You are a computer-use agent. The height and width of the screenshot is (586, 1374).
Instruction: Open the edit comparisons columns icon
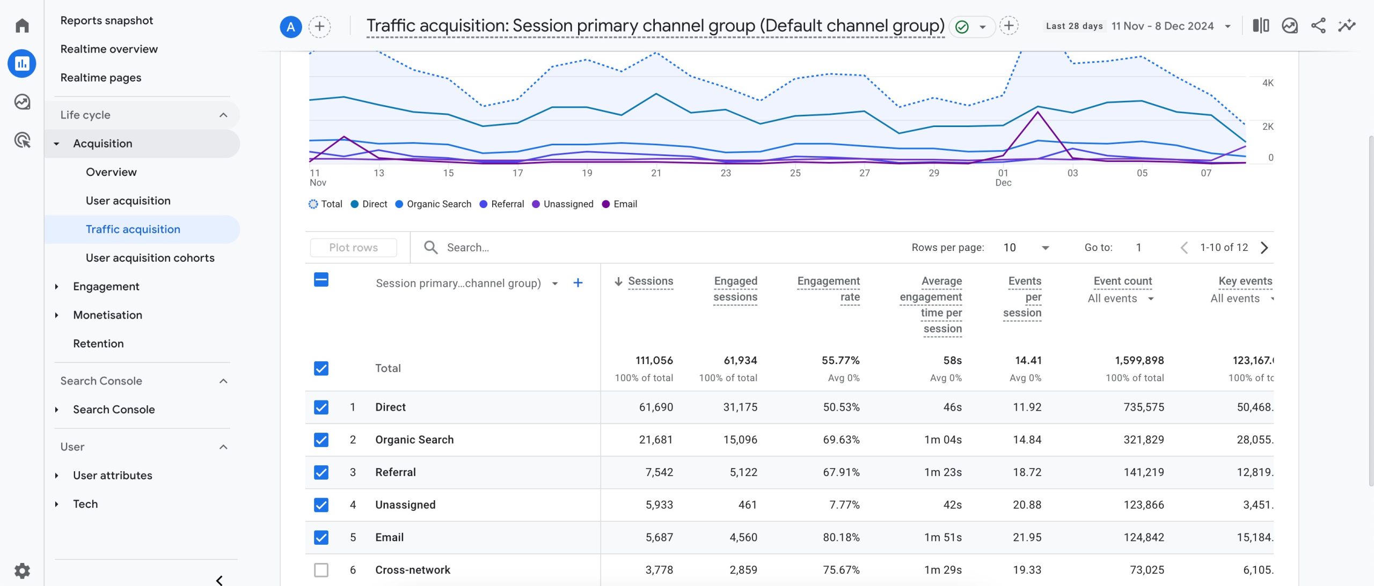click(1261, 26)
